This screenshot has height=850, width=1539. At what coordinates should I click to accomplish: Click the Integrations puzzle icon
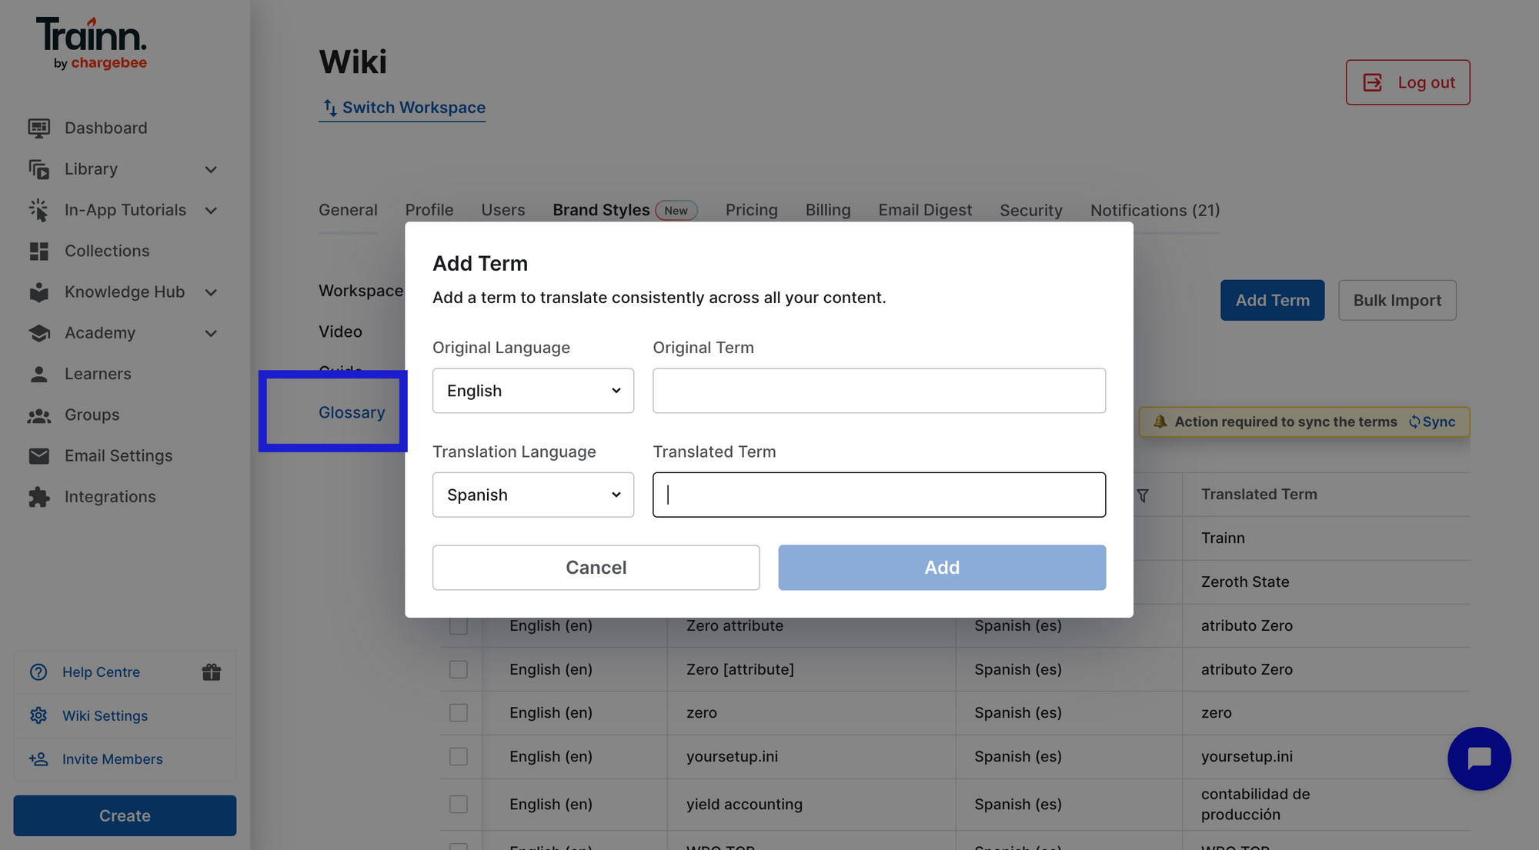(x=39, y=497)
